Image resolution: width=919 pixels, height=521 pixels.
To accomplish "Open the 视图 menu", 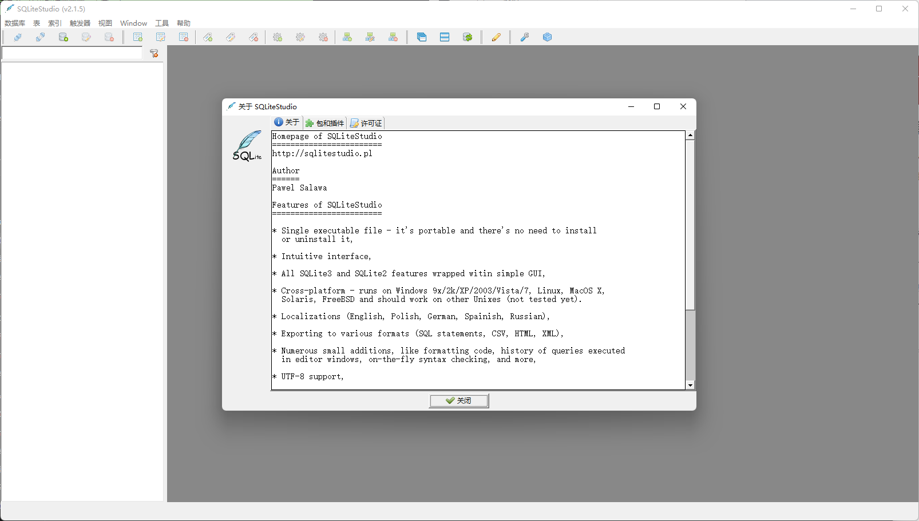I will (x=105, y=23).
